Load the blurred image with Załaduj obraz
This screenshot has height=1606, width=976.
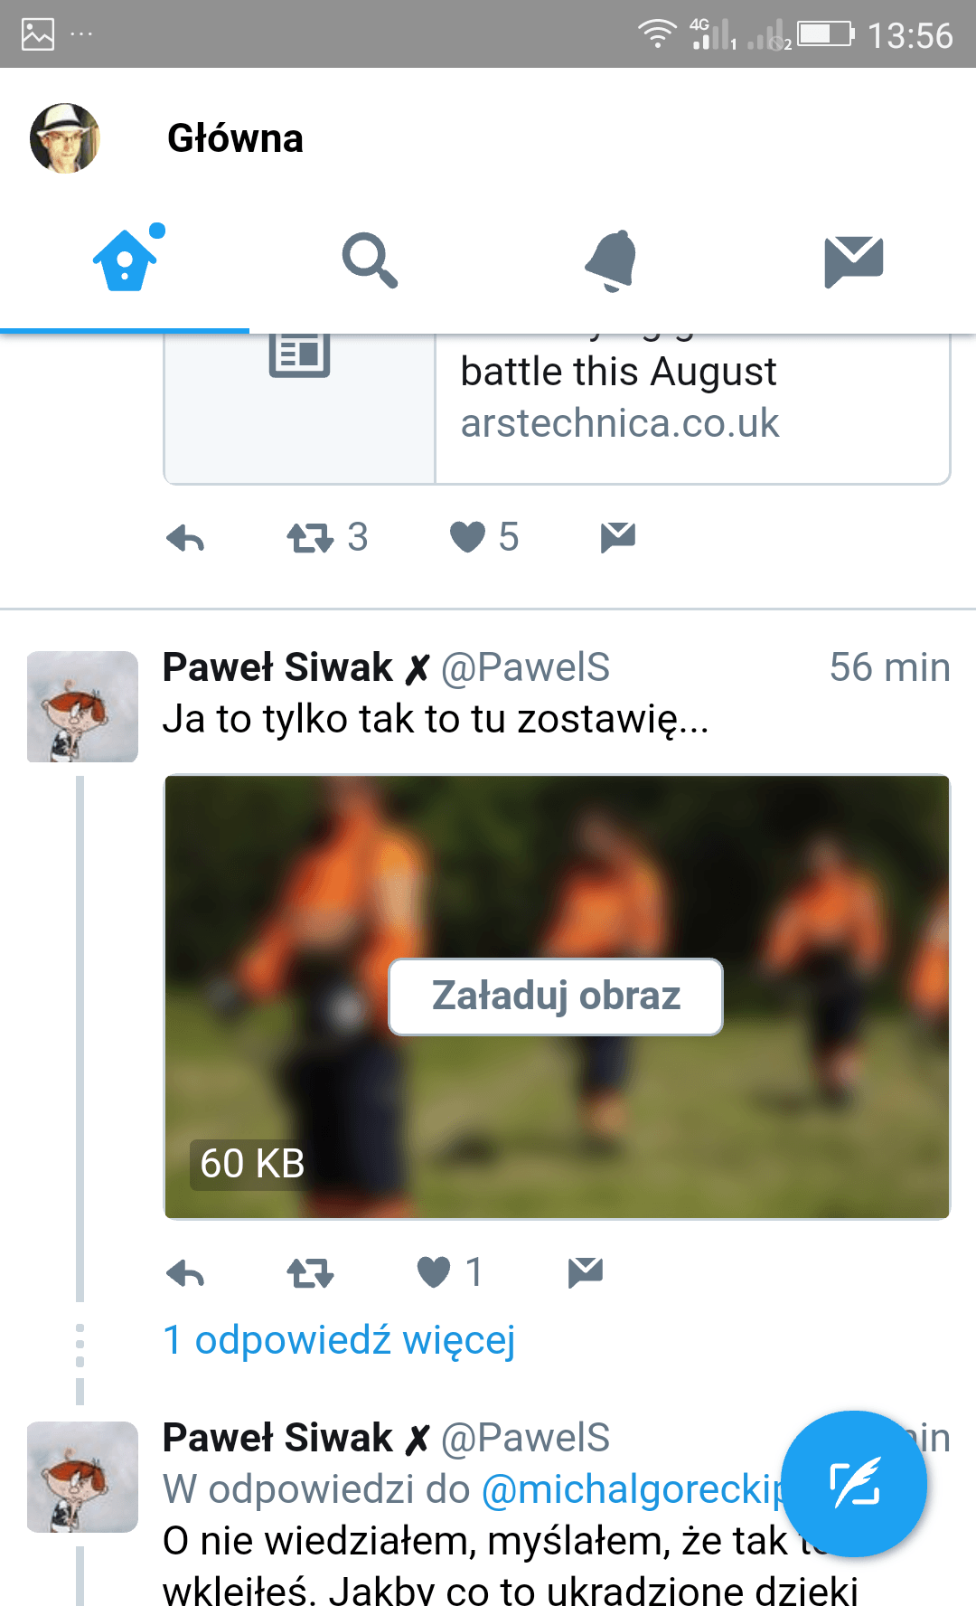tap(556, 997)
